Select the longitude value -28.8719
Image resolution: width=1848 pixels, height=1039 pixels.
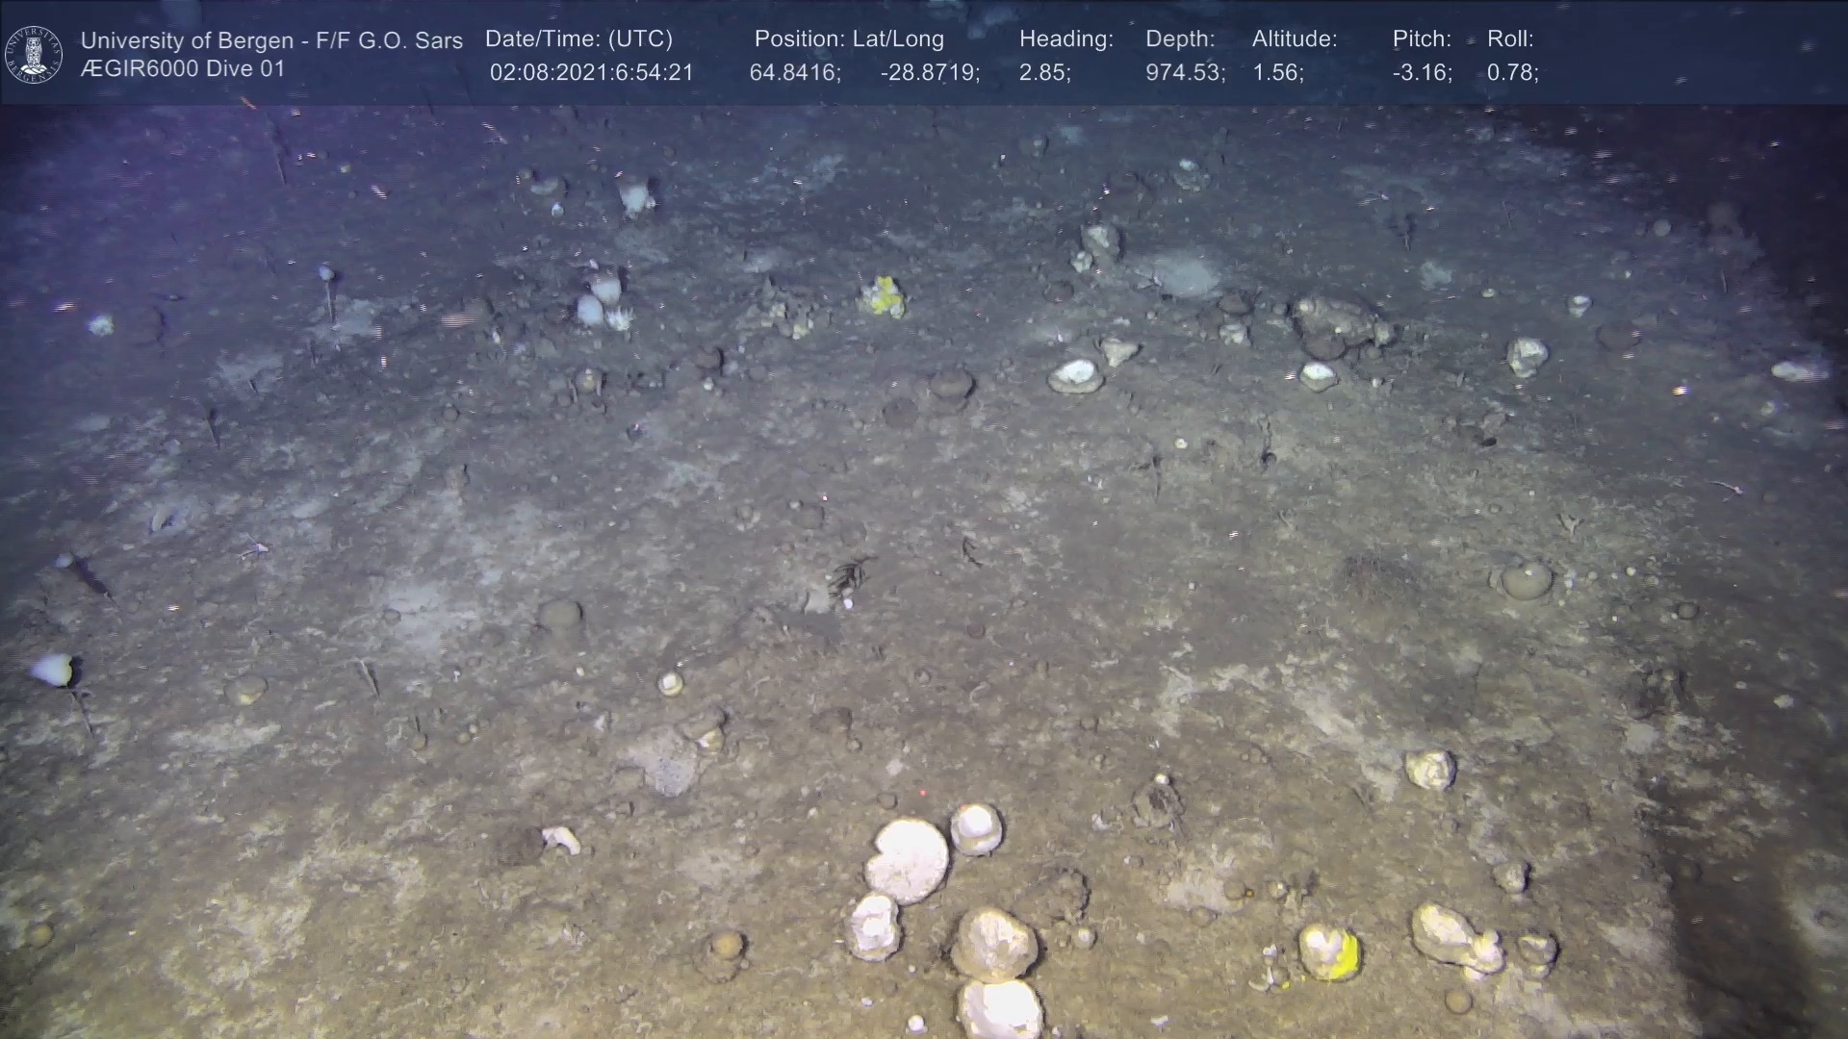pyautogui.click(x=929, y=73)
